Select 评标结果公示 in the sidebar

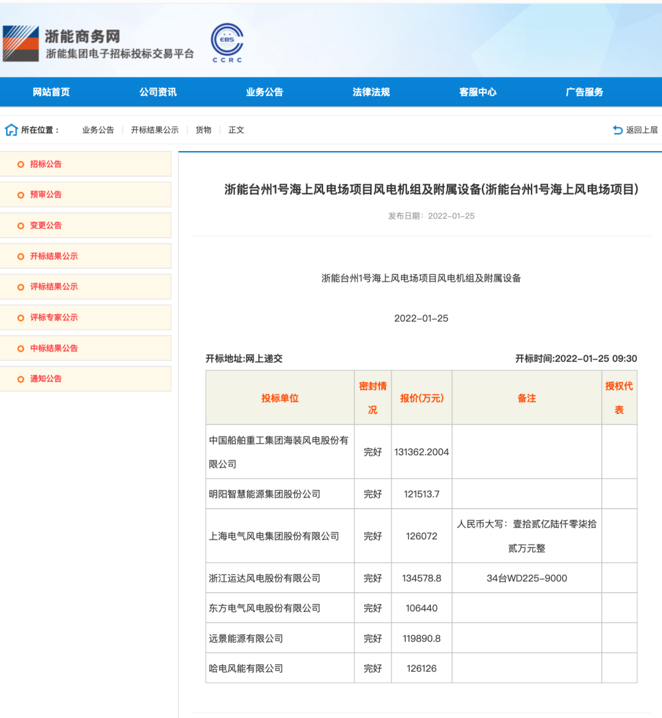point(86,287)
